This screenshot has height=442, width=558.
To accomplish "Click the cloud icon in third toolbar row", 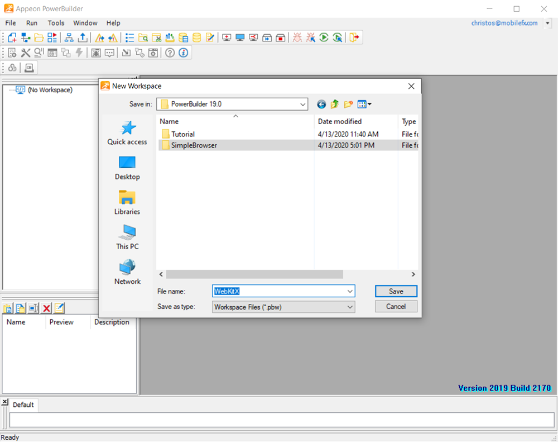I will tap(12, 68).
